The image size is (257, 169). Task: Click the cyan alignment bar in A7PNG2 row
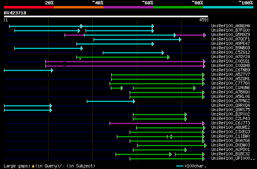pos(111,102)
